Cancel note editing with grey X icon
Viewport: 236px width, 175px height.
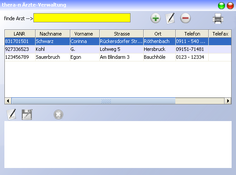(x=58, y=114)
